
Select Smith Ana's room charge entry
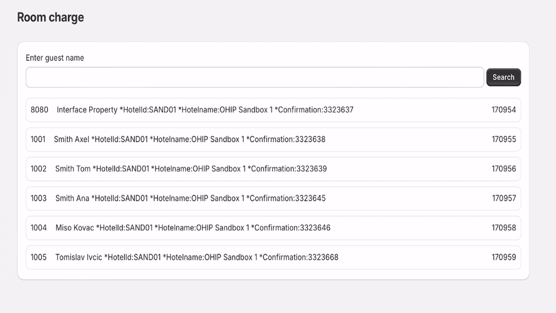pyautogui.click(x=190, y=199)
